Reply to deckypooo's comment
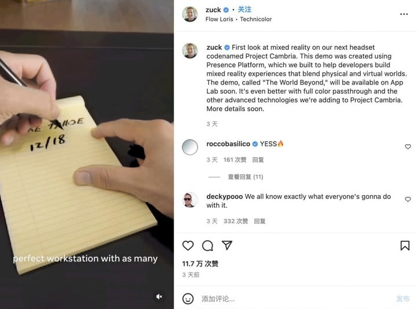The image size is (417, 309). coord(259,221)
